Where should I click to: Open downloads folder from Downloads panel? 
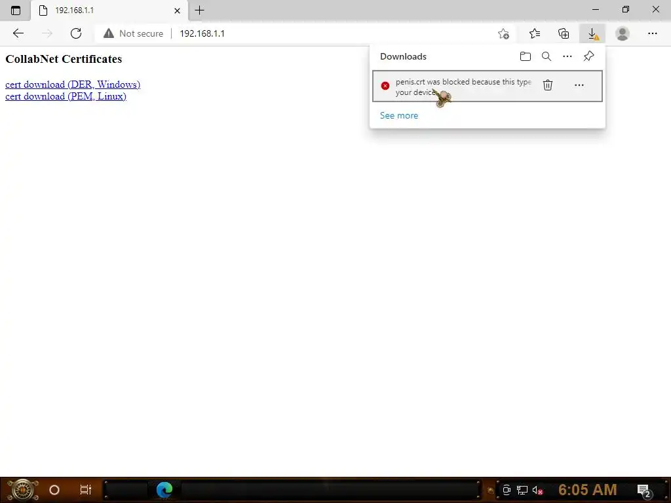tap(526, 56)
